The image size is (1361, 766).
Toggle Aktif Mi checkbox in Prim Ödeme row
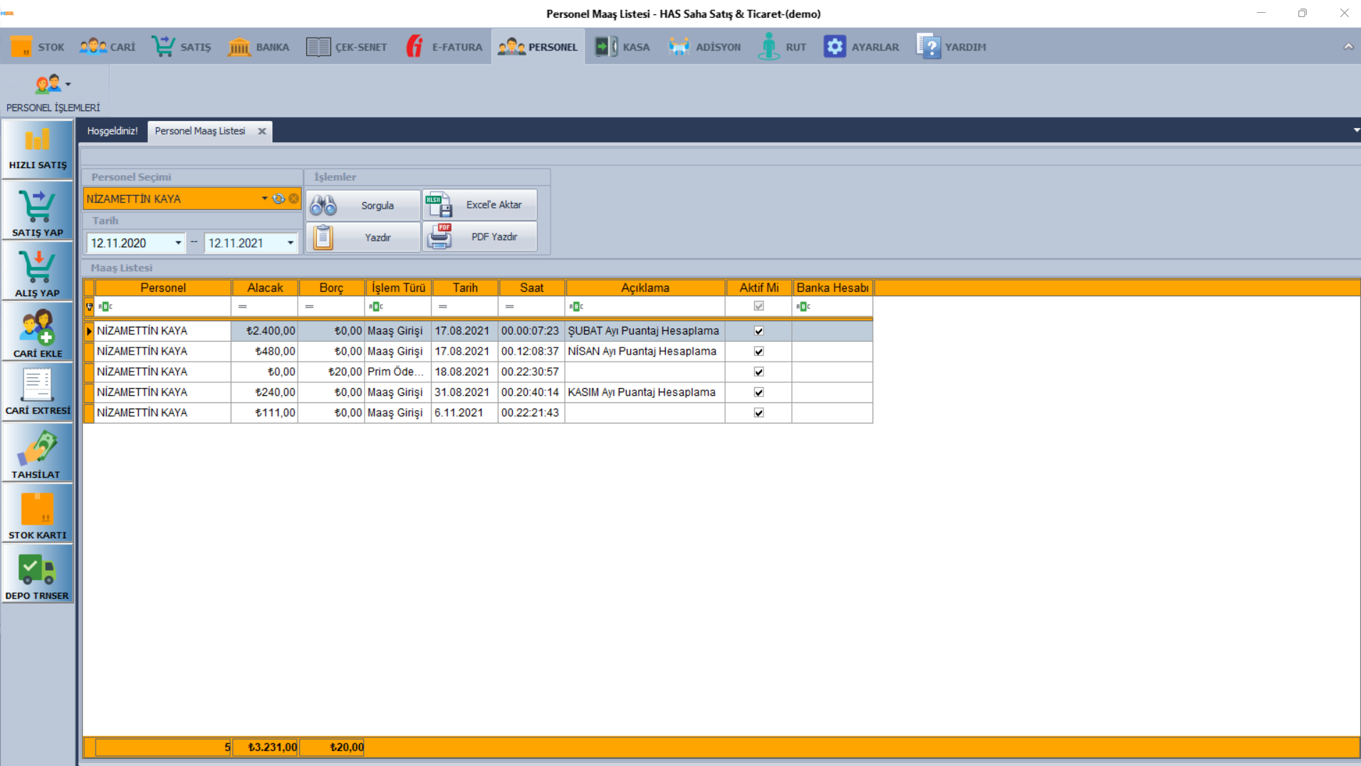(758, 372)
